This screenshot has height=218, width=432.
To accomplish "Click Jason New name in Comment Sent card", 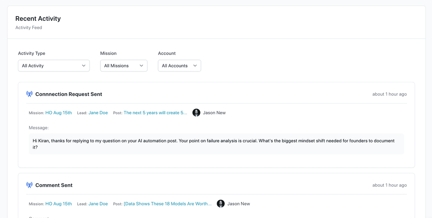I will click(x=239, y=204).
